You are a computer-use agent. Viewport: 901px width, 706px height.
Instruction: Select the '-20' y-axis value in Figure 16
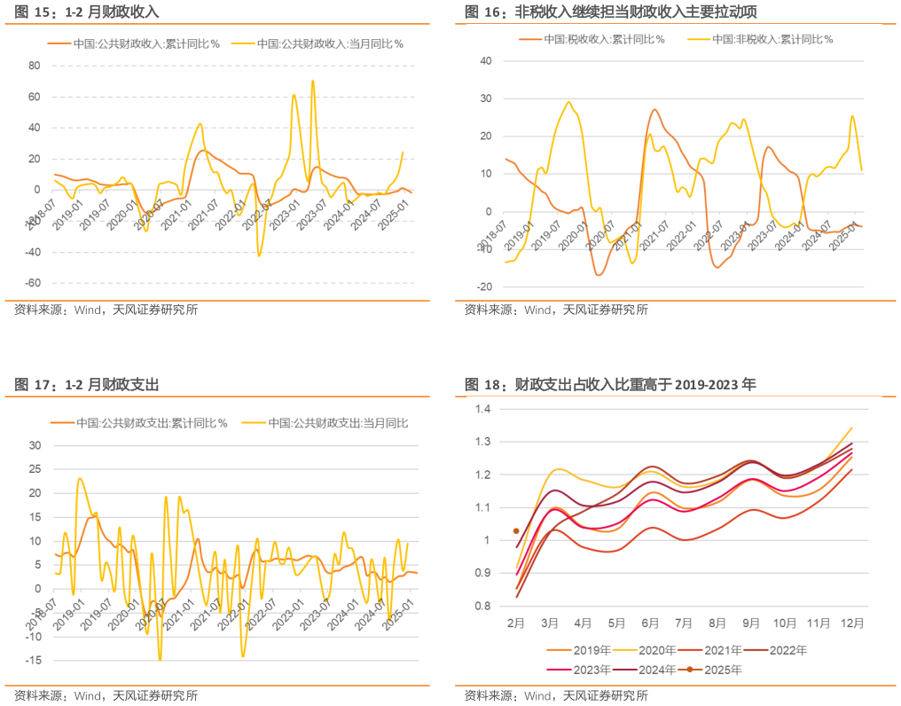click(x=484, y=286)
